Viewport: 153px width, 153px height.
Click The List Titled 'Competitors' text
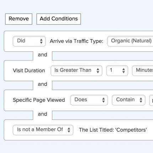(x=113, y=130)
